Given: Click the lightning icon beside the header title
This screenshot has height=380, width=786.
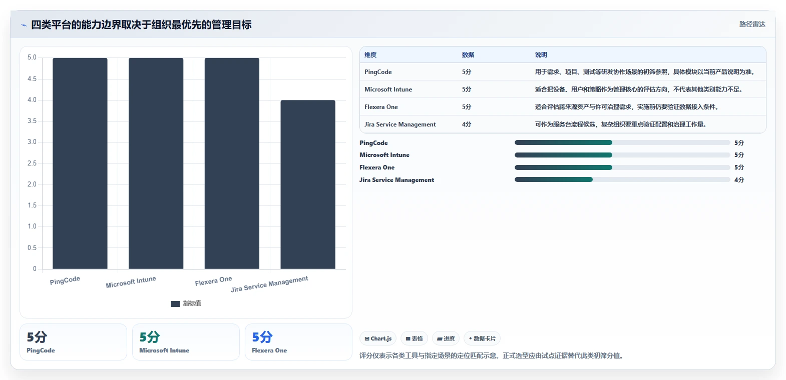Looking at the screenshot, I should [24, 25].
